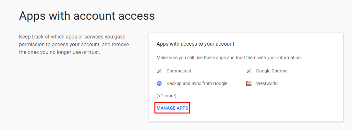This screenshot has width=352, height=130.
Task: Click the word 'information' in the card subtitle
Action: [x=290, y=58]
